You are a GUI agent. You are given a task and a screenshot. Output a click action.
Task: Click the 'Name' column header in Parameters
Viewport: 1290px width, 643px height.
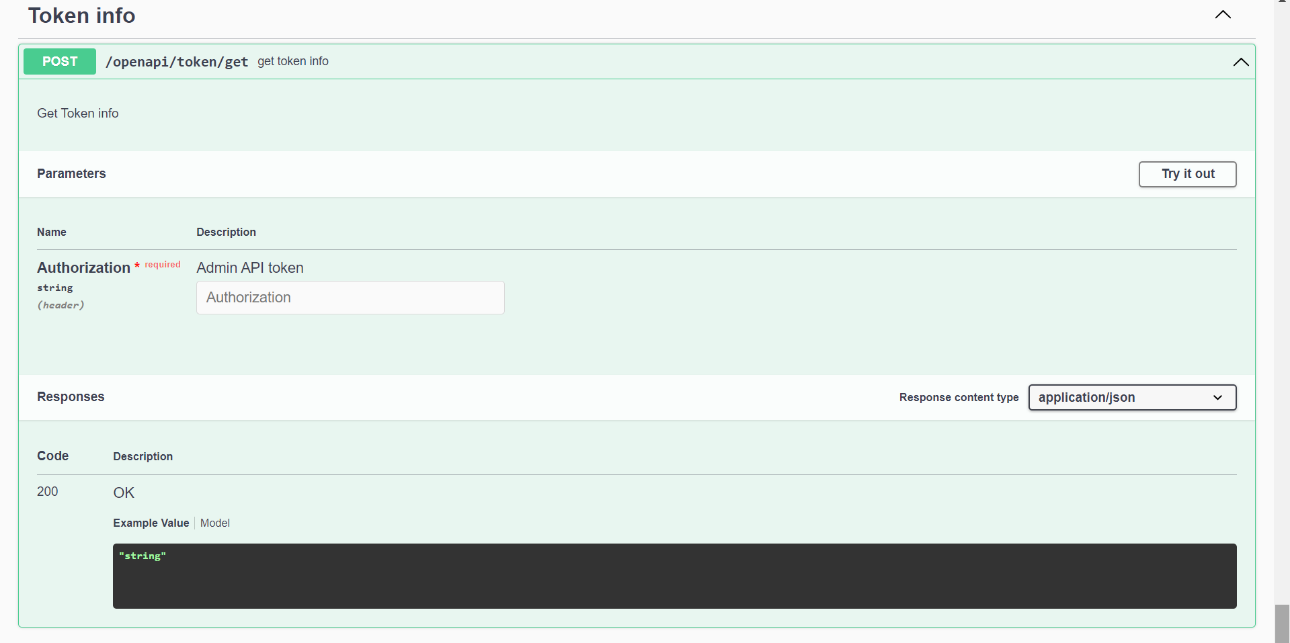52,232
